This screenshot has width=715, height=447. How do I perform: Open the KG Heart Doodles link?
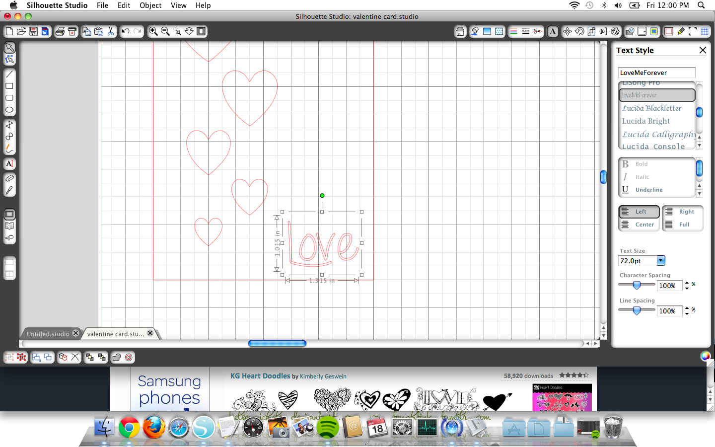260,376
